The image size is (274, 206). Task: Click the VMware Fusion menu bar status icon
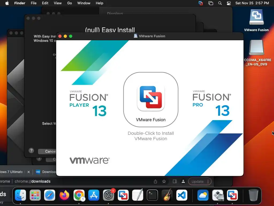pyautogui.click(x=201, y=3)
